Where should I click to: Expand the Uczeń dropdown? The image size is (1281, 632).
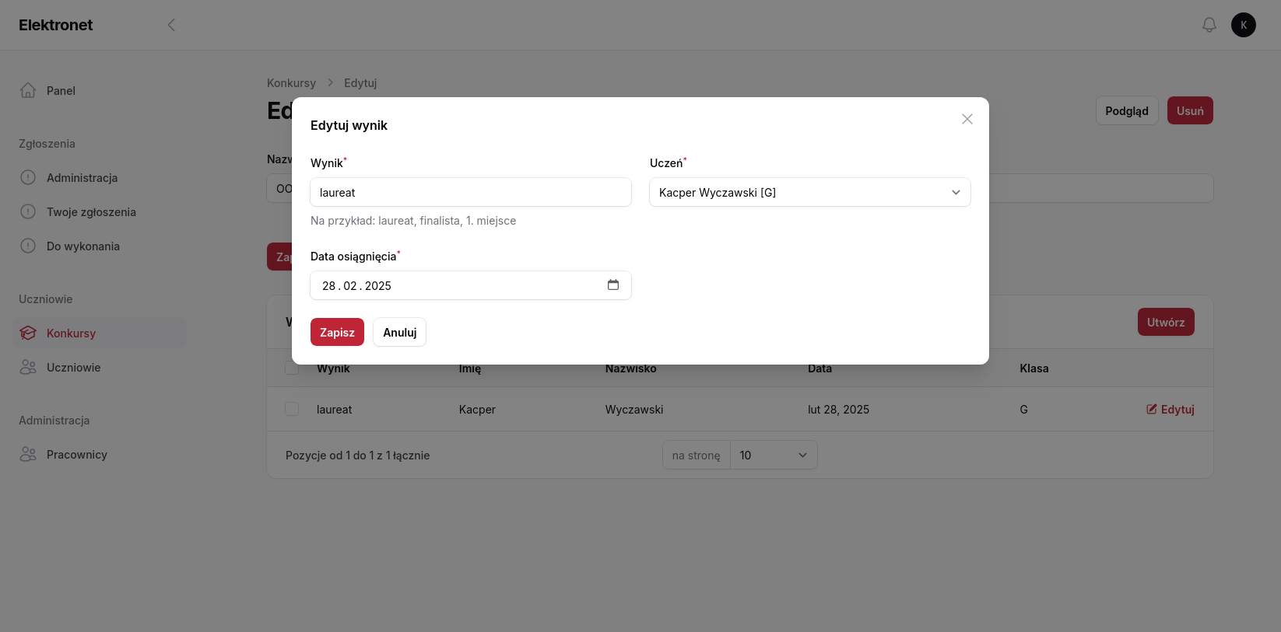click(x=809, y=192)
